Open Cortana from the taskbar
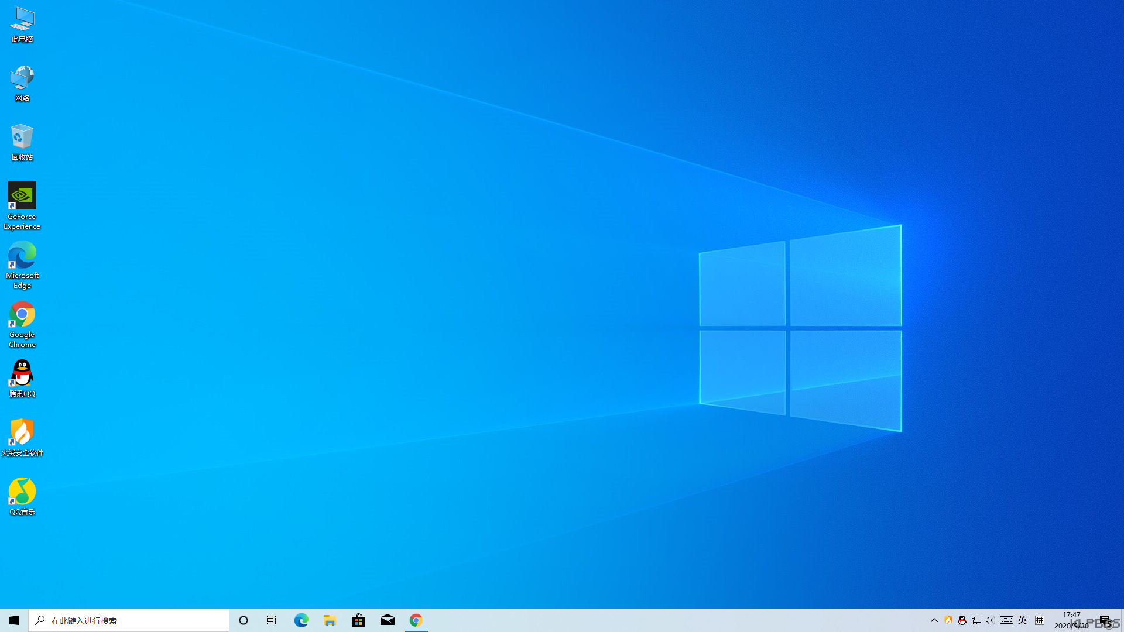1124x632 pixels. (x=244, y=620)
